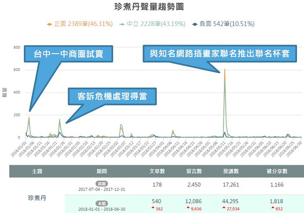This screenshot has width=304, height=213.
Task: Click the tallest spike near 2018/05/11
Action: pos(225,70)
